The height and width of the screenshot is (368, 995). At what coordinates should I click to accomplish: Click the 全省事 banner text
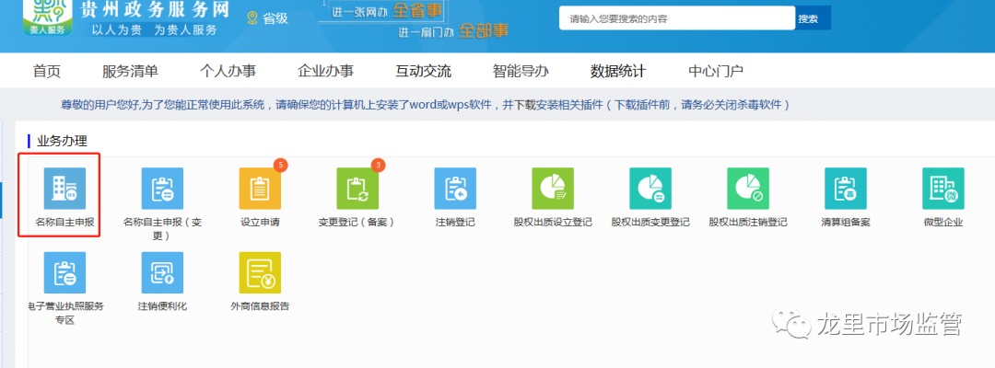tap(416, 11)
